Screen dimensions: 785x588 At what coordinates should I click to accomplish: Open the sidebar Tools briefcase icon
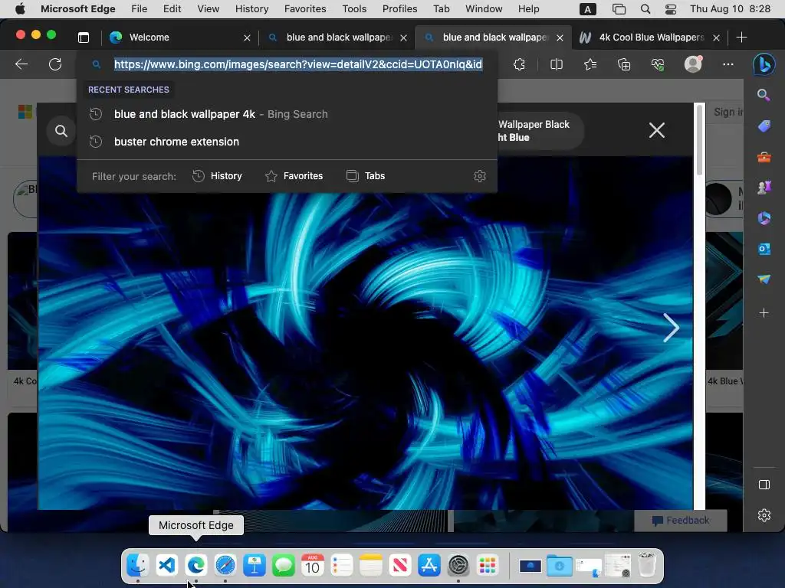point(764,157)
